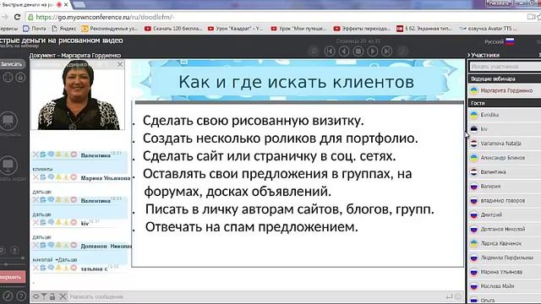The height and width of the screenshot is (304, 541).
Task: Open озвучка Avatar TTS bookmark
Action: coord(489,29)
